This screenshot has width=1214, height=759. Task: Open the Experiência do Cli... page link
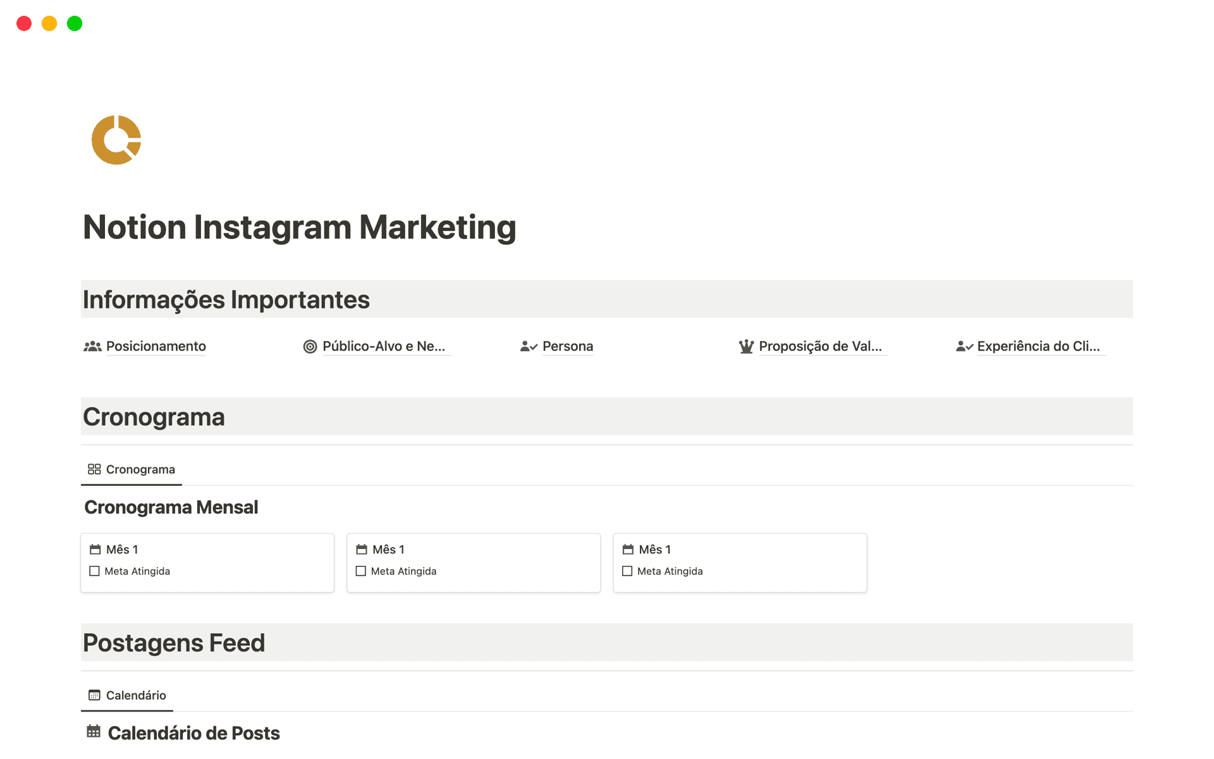(x=1038, y=347)
